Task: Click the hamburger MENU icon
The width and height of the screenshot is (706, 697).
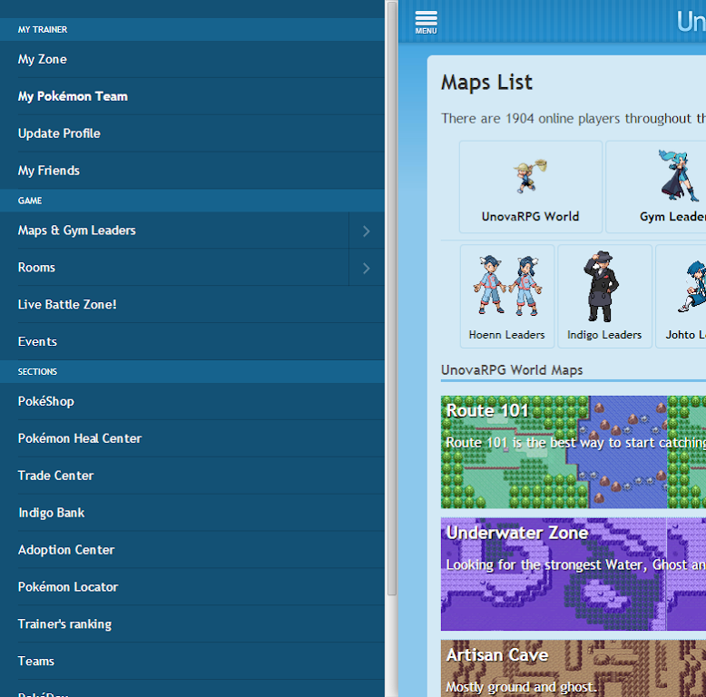Action: point(426,22)
